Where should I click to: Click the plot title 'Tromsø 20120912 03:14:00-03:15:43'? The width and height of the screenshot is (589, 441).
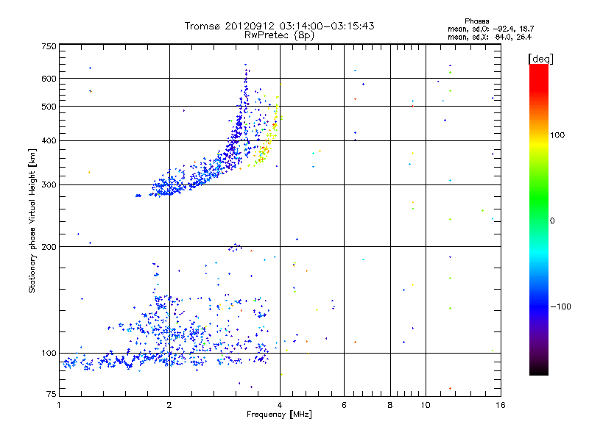tap(279, 26)
